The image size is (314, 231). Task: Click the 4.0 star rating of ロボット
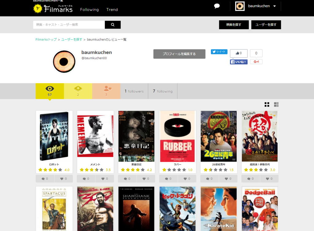click(x=54, y=170)
